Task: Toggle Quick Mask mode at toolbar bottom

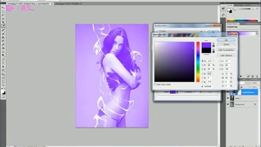Action: click(3, 97)
